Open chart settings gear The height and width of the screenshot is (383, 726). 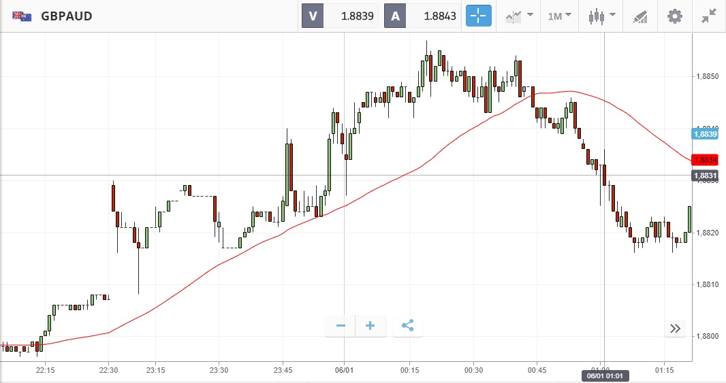674,16
